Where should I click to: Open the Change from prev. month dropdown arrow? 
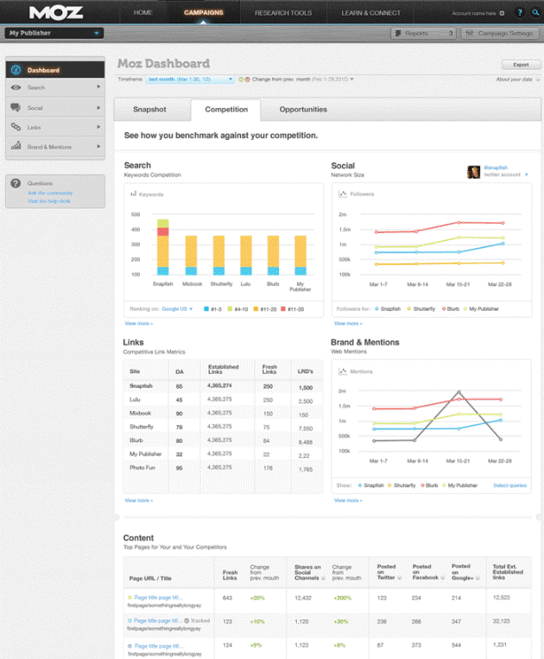pyautogui.click(x=351, y=79)
